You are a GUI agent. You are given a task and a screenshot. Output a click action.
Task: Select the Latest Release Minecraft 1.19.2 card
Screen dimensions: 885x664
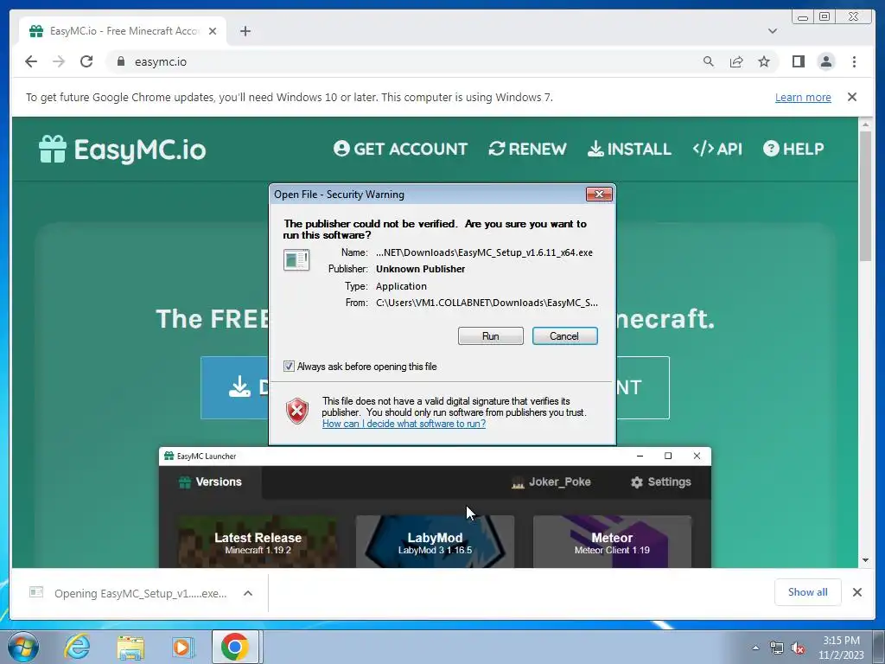(258, 541)
